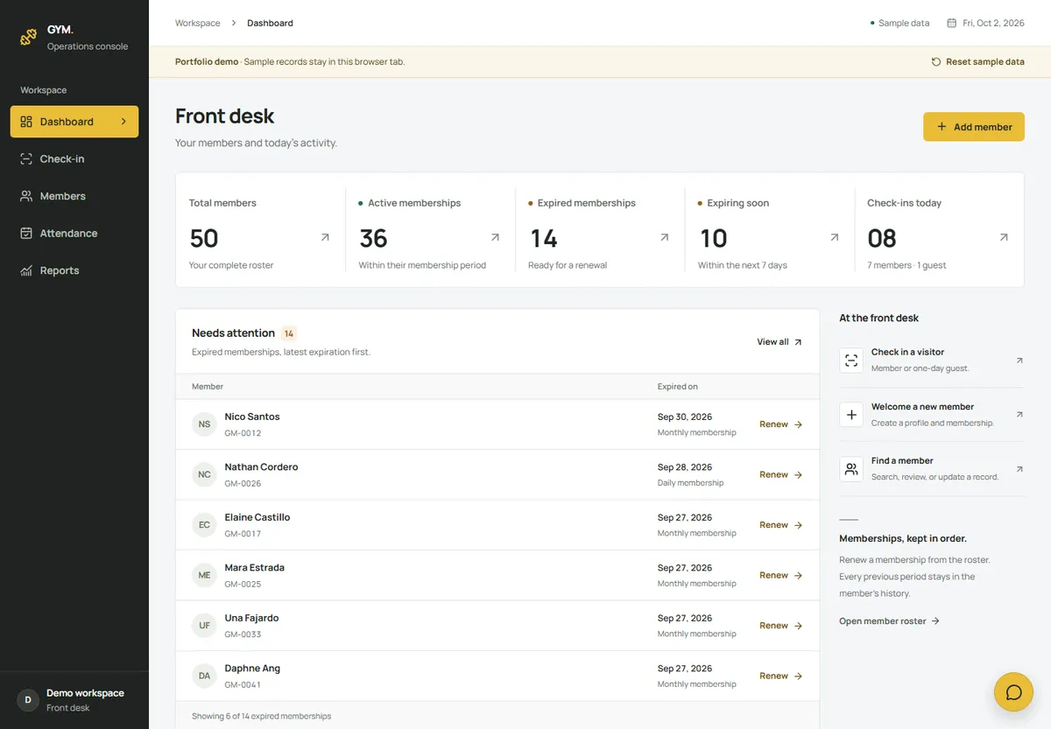This screenshot has width=1051, height=729.
Task: Click the plus icon in Add member
Action: (942, 127)
